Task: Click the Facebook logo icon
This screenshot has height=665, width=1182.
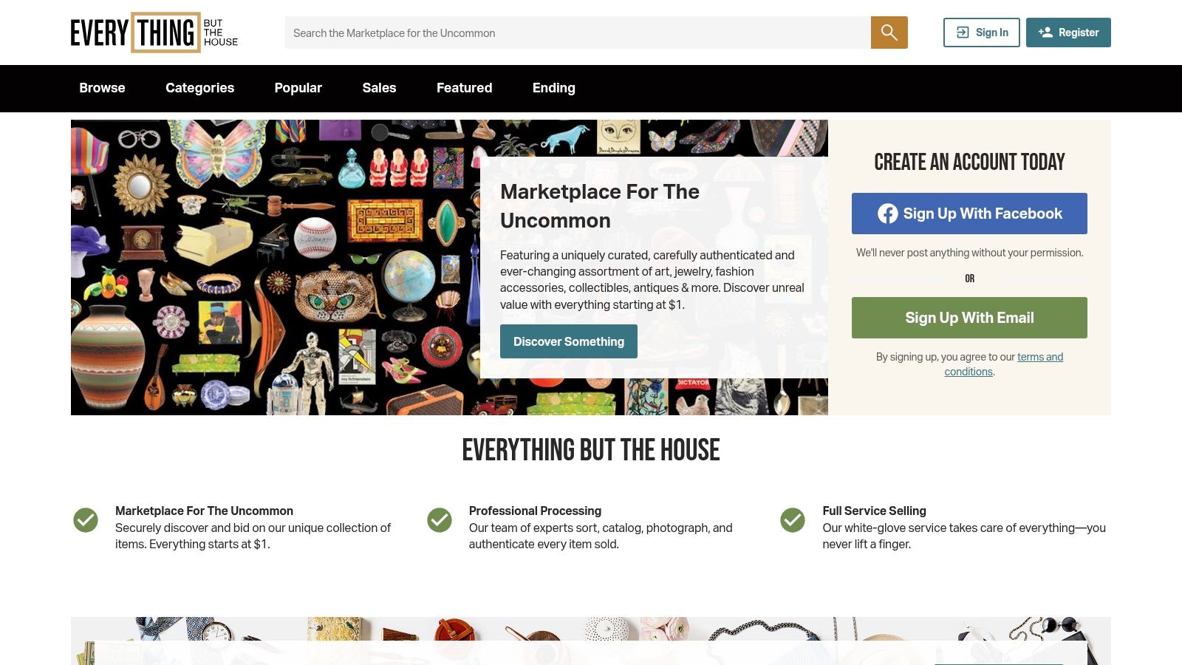Action: pyautogui.click(x=888, y=214)
